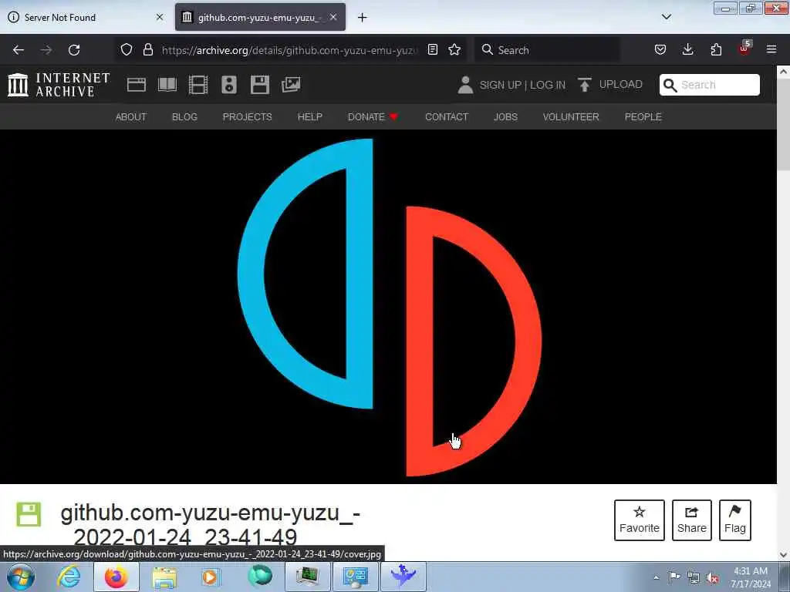Image resolution: width=790 pixels, height=592 pixels.
Task: Click the network tray icon
Action: click(x=694, y=578)
